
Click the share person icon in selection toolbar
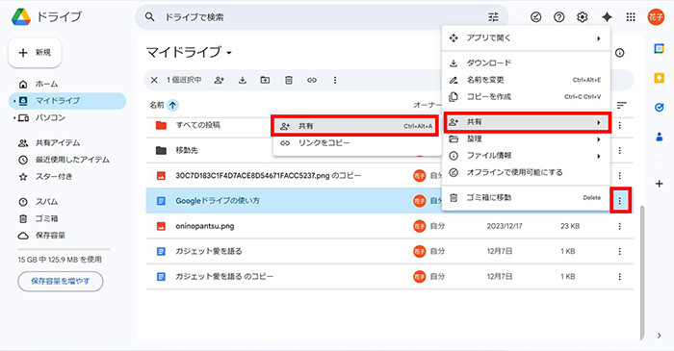220,80
